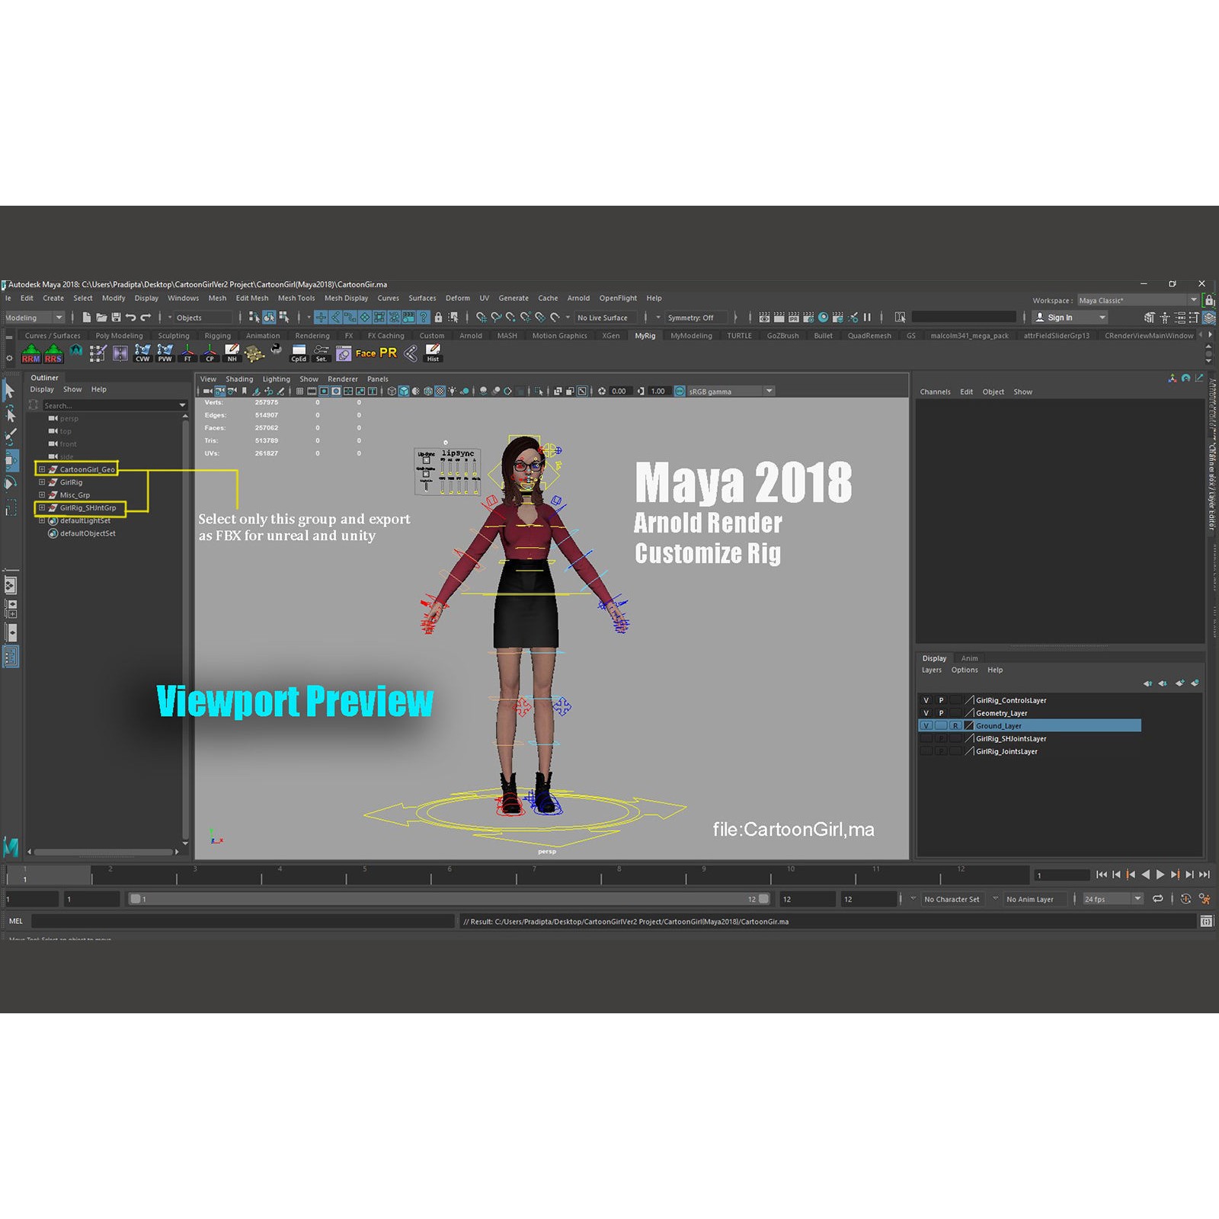Click the Hist shelf icon
The width and height of the screenshot is (1219, 1219).
433,354
